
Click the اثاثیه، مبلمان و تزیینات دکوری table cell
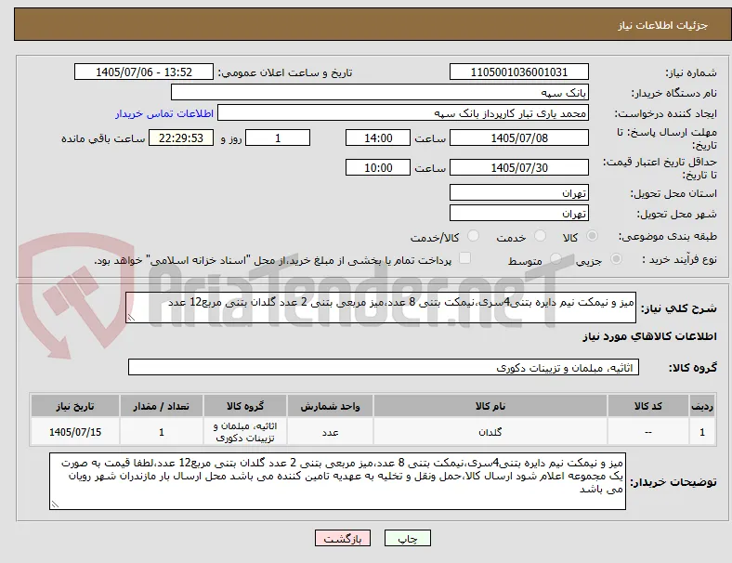click(x=245, y=432)
